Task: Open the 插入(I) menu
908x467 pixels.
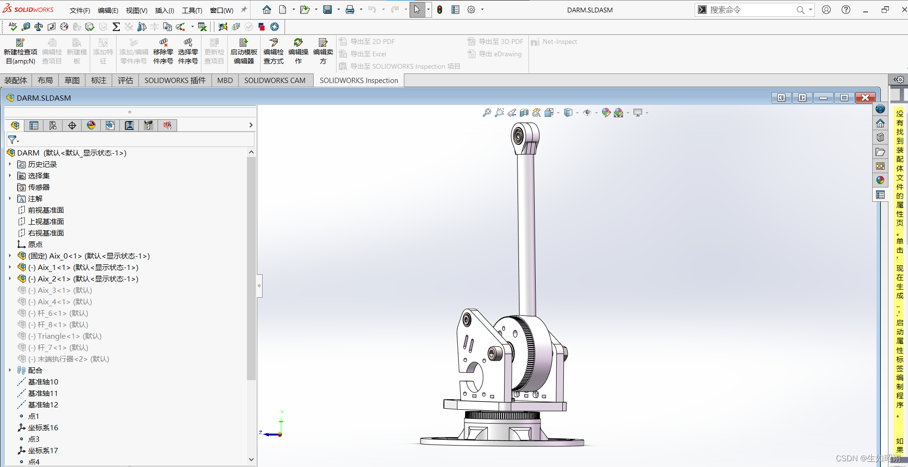Action: (165, 10)
